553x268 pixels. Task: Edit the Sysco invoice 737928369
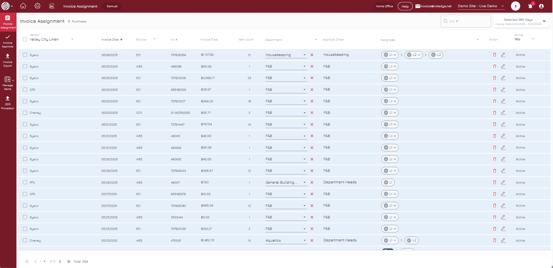pyautogui.click(x=503, y=55)
